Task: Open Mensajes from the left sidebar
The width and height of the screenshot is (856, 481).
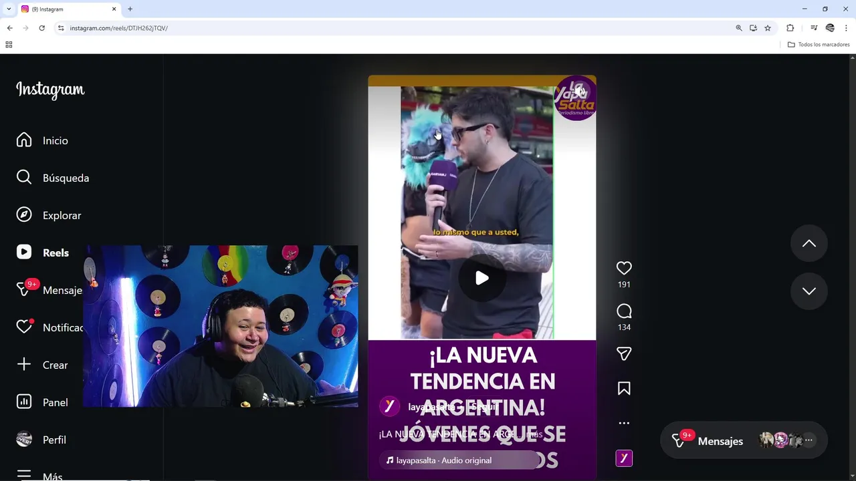Action: coord(49,290)
